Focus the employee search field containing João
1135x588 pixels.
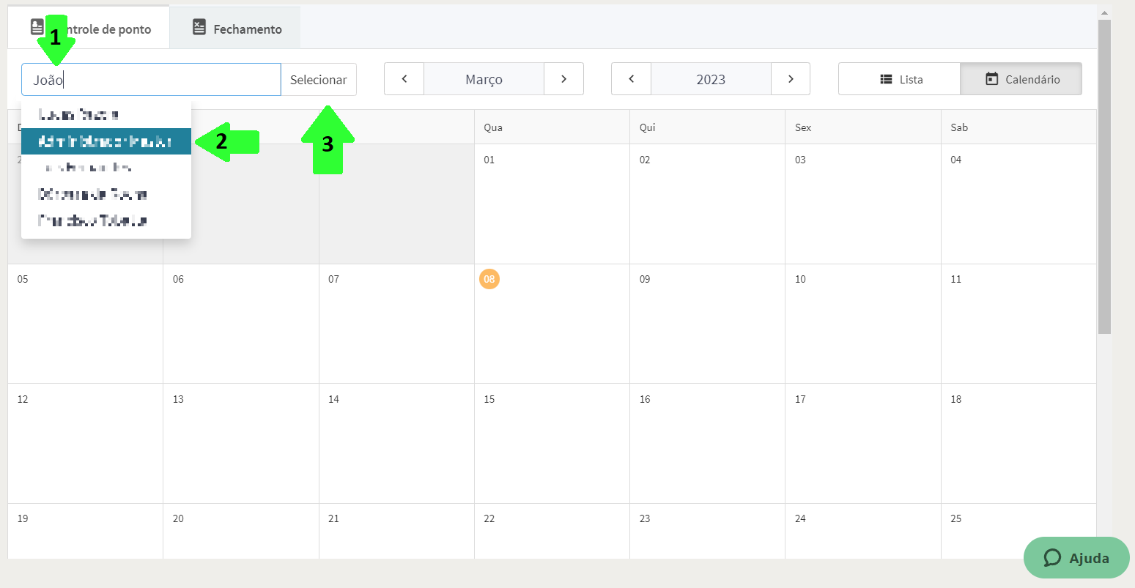pyautogui.click(x=151, y=79)
